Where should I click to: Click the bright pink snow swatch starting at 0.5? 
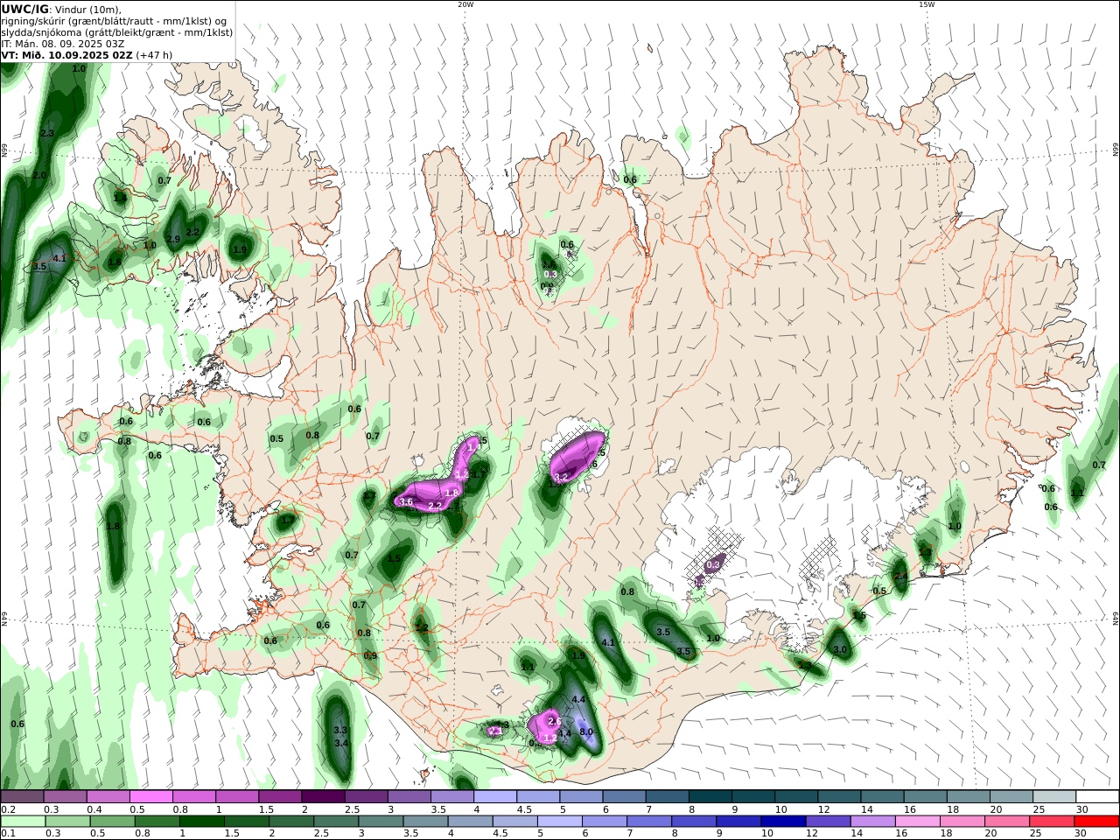pyautogui.click(x=150, y=797)
